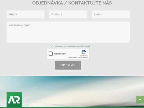Click the reCAPTCHA logo icon

pyautogui.click(x=84, y=52)
